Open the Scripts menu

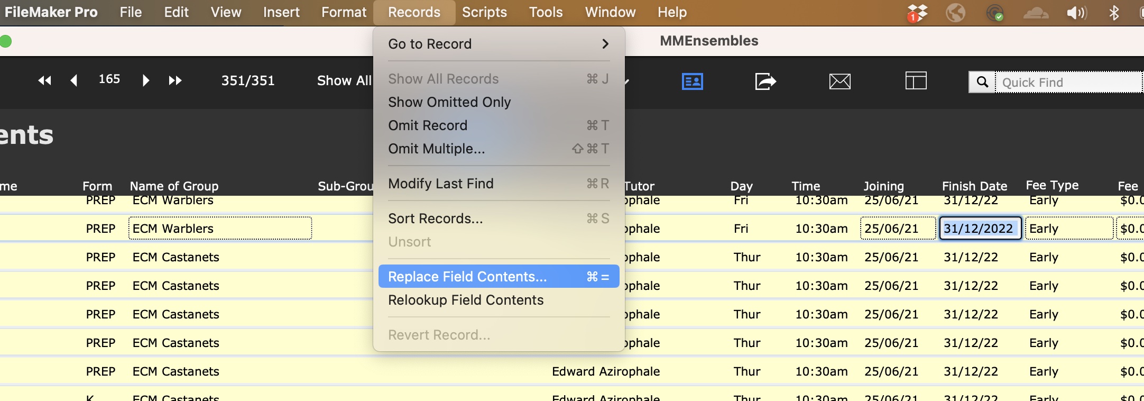pos(484,12)
